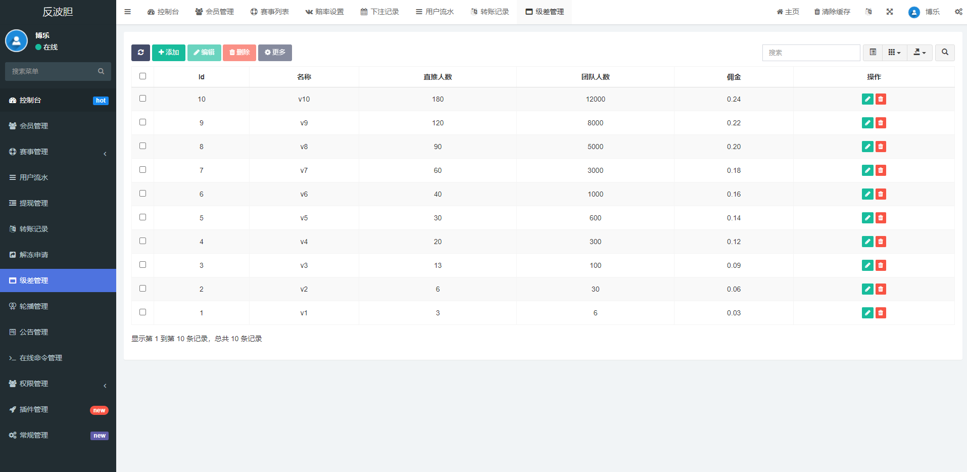The image size is (967, 472).
Task: Click the edit pencil icon for row v10
Action: tap(867, 99)
